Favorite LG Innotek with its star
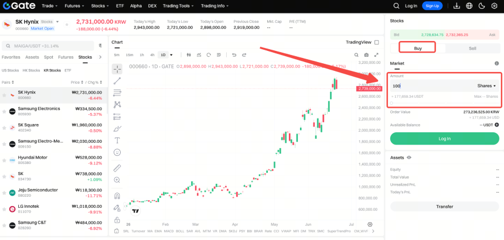 (4, 209)
